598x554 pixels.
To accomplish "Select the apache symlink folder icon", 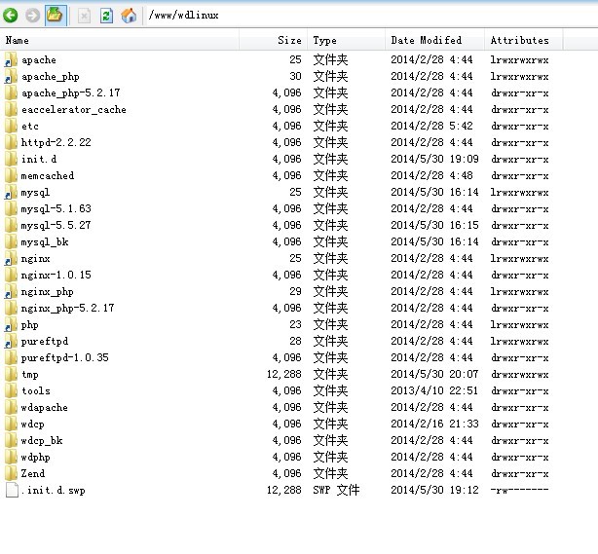I will 11,60.
